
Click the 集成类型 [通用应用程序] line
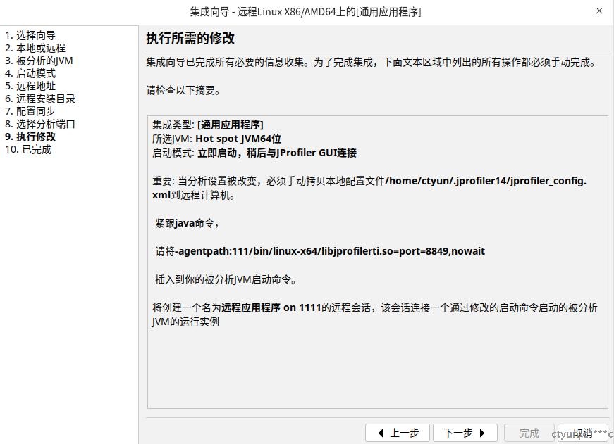207,125
